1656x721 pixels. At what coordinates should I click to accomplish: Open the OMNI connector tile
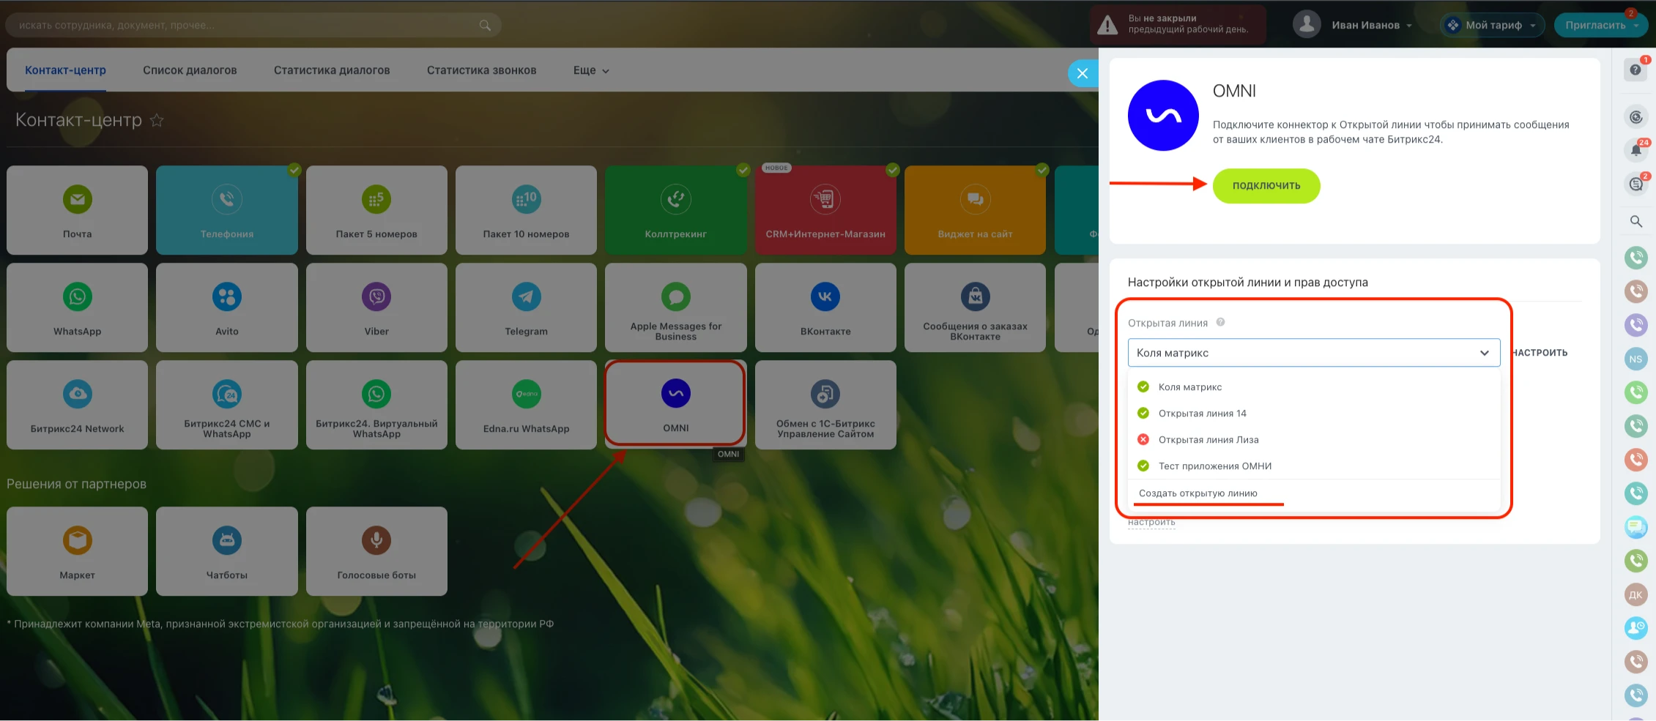pyautogui.click(x=676, y=403)
